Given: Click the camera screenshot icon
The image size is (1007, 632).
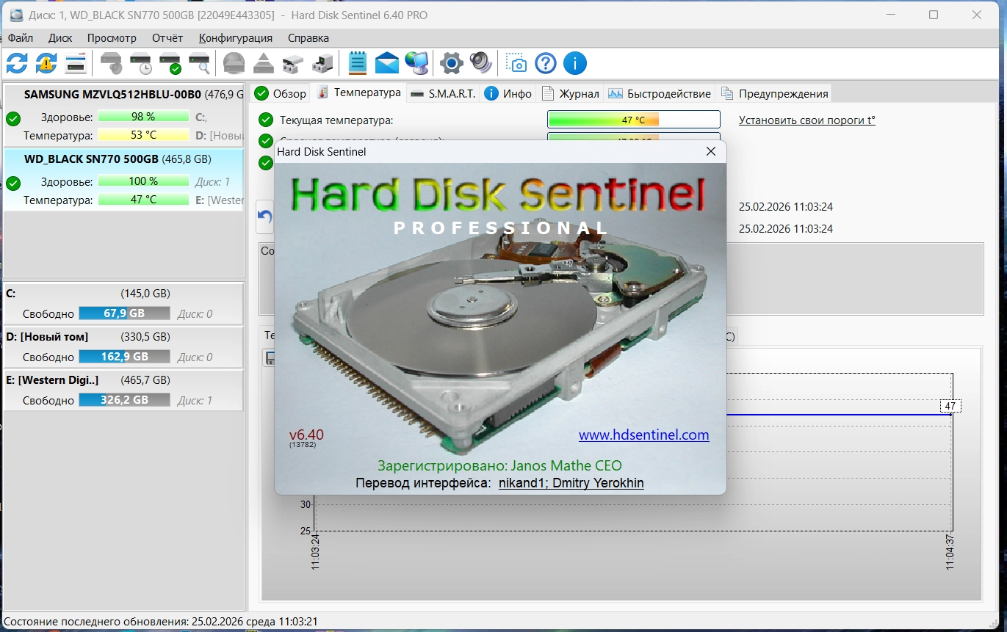Looking at the screenshot, I should [x=517, y=63].
